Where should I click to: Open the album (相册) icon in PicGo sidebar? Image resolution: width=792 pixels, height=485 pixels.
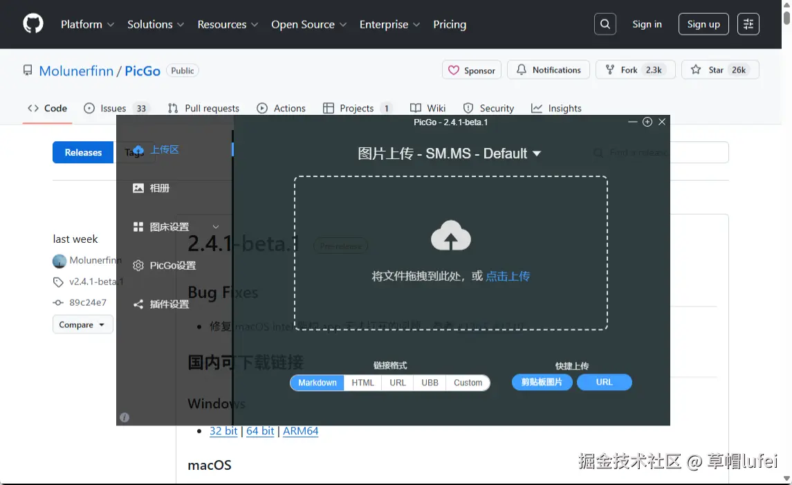click(x=138, y=188)
